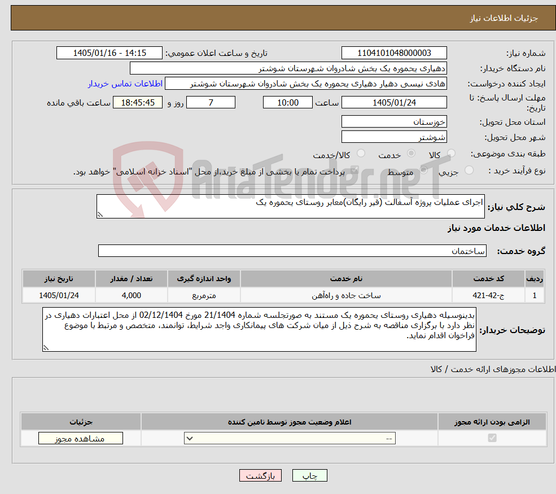
Task: Click the resize handle of buyer notes box
Action: [46, 348]
